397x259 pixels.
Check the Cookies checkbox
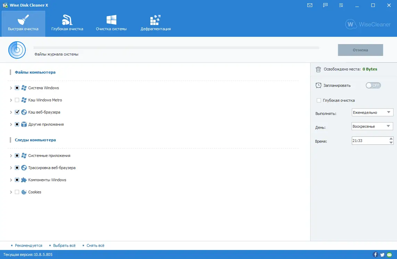coord(17,192)
